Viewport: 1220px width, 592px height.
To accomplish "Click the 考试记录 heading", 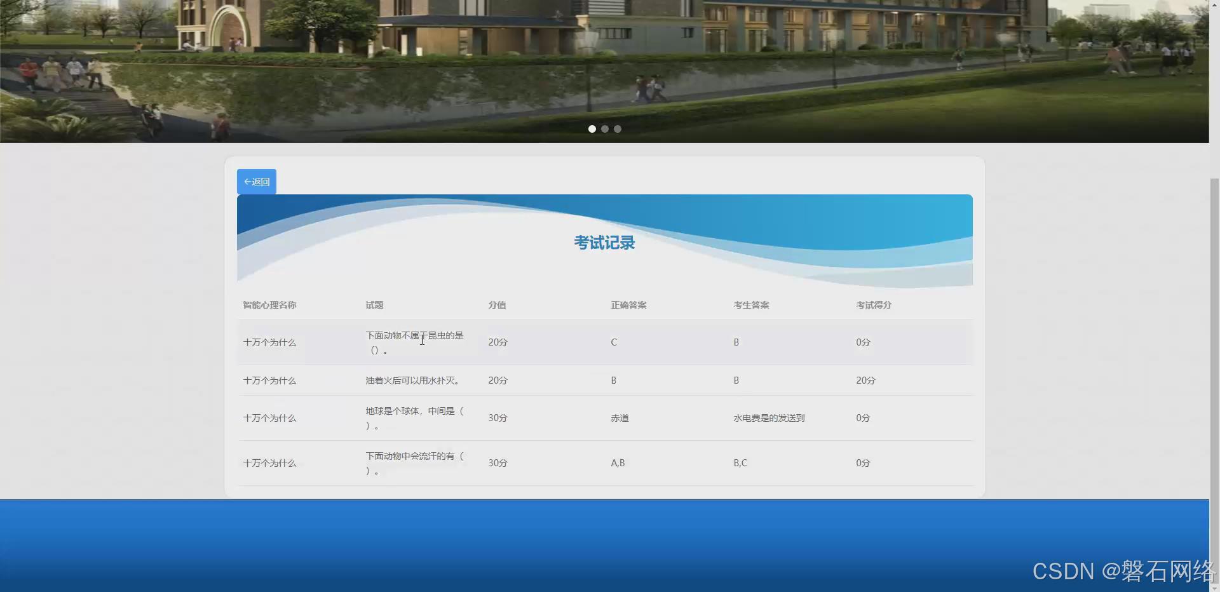I will pos(604,243).
